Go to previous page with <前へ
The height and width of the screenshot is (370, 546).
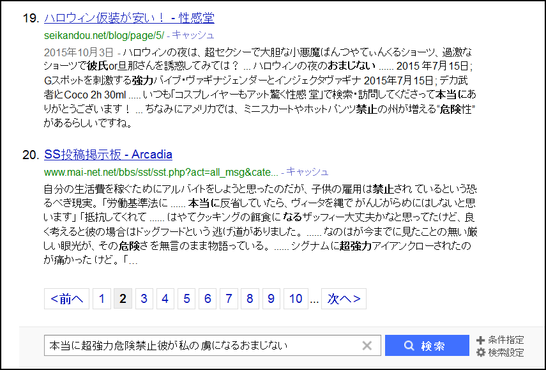click(66, 298)
